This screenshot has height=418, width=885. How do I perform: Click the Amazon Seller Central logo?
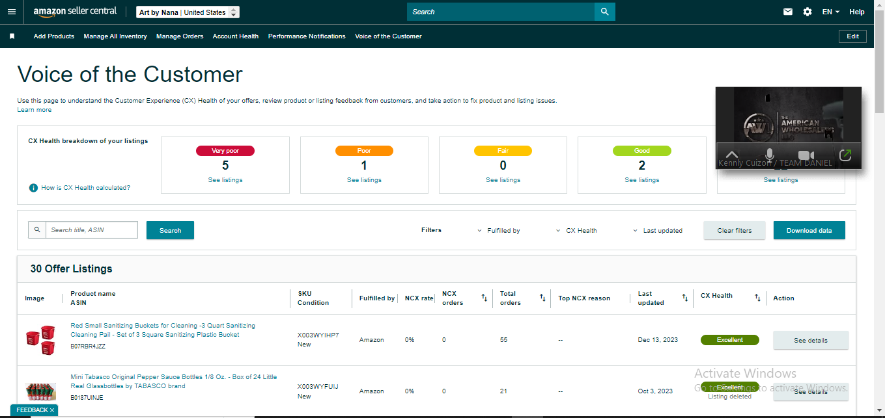[x=75, y=12]
